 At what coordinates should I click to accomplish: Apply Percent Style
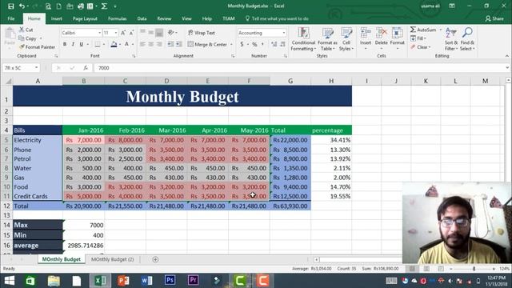(x=254, y=44)
